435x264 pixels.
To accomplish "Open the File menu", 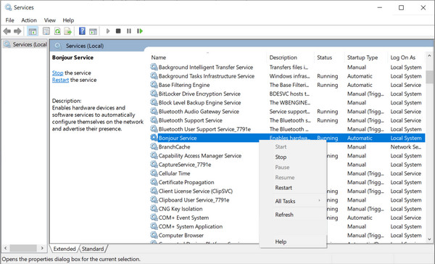I will pos(9,20).
